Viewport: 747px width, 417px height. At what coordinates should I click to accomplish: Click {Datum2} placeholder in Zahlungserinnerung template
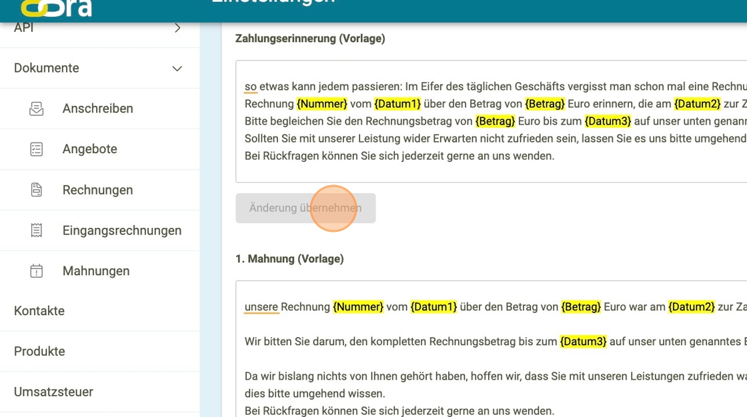pyautogui.click(x=697, y=104)
